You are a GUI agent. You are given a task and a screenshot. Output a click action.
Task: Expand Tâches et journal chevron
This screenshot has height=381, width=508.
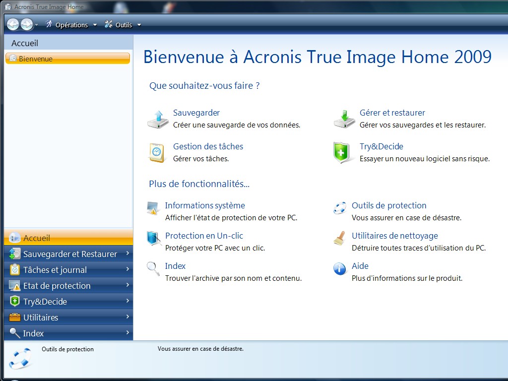(x=127, y=269)
